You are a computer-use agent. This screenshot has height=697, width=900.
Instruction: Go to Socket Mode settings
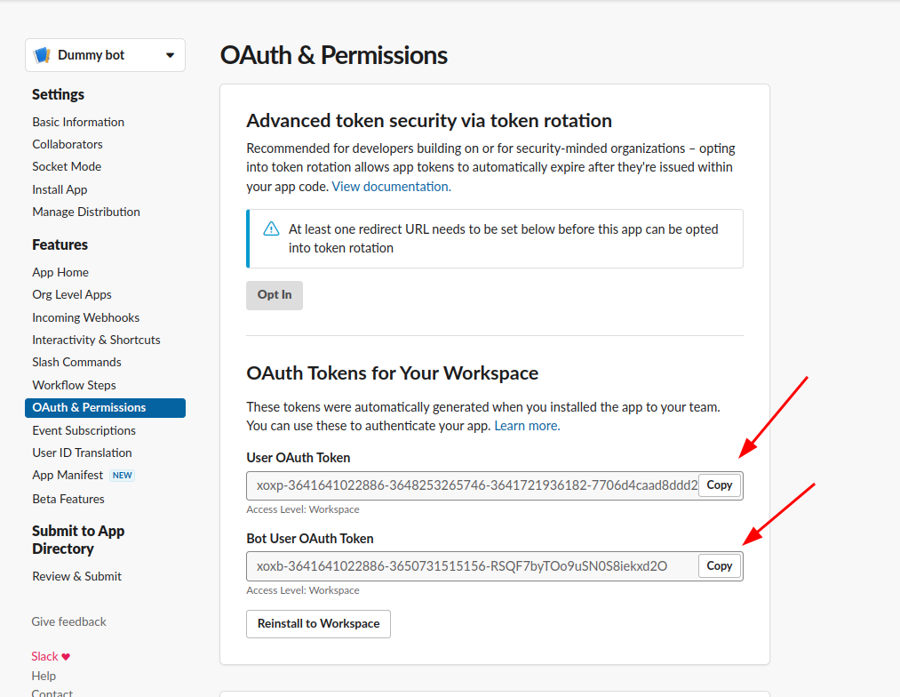pos(67,166)
